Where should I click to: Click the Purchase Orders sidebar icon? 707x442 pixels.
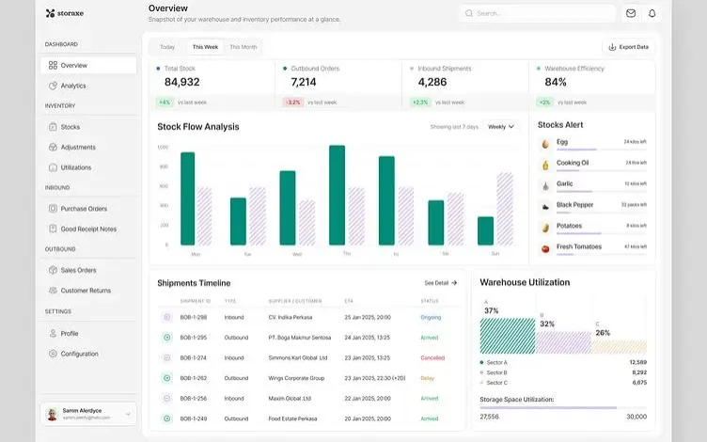point(53,209)
